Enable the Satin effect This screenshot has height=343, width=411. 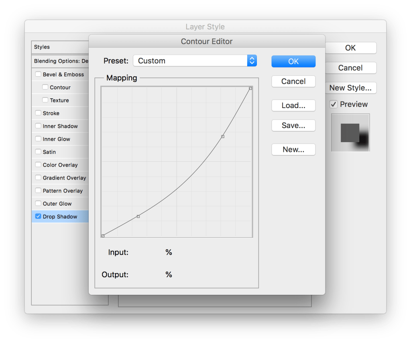coord(38,152)
